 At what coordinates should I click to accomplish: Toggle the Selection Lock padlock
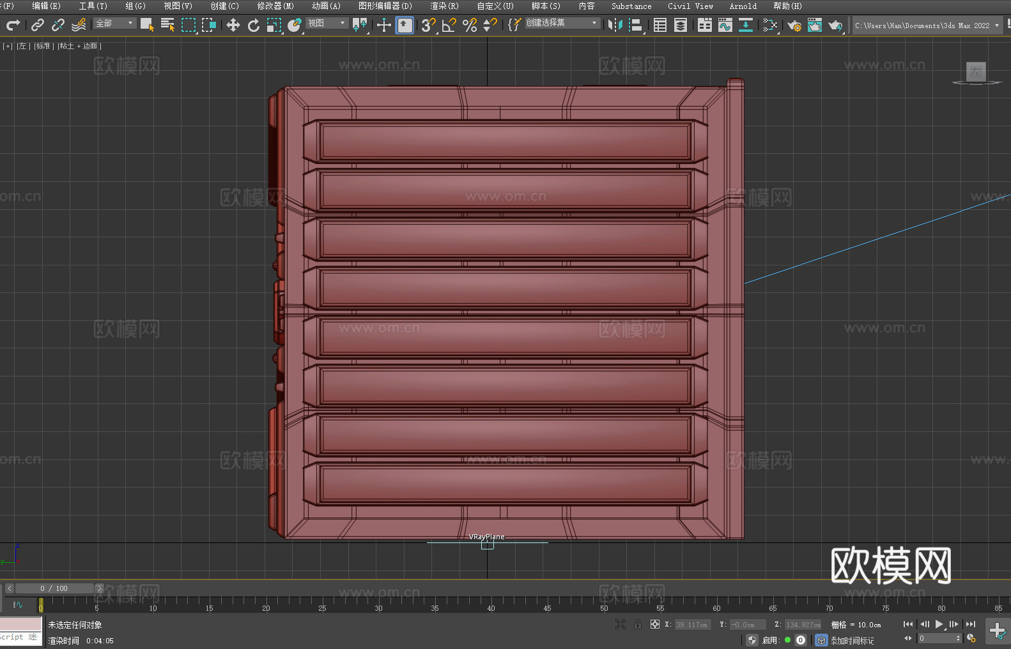(638, 624)
